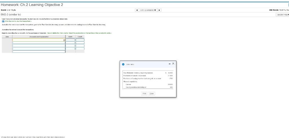The image size is (289, 138).
Task: Click the third row Debit field
Action: [x=70, y=45]
